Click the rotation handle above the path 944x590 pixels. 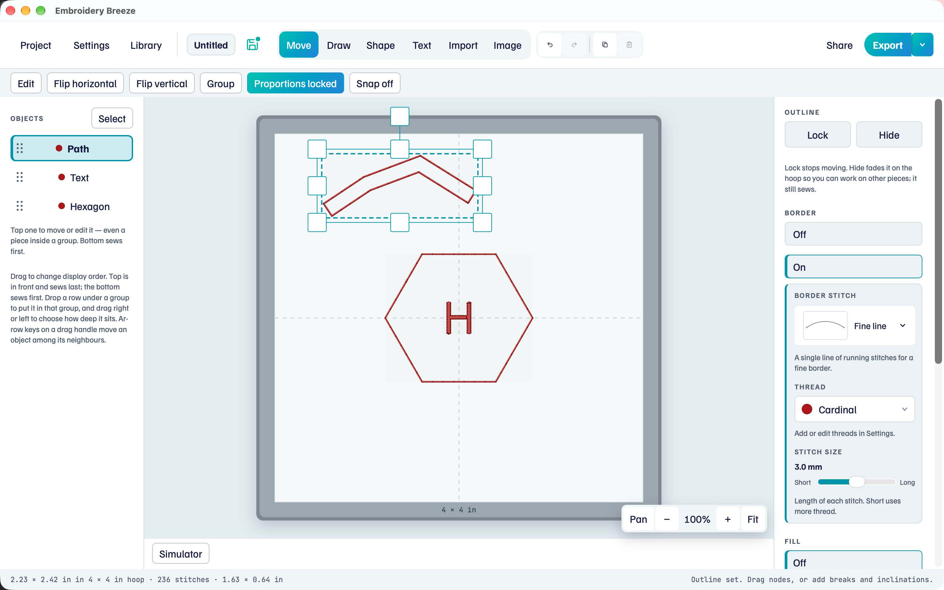[400, 116]
